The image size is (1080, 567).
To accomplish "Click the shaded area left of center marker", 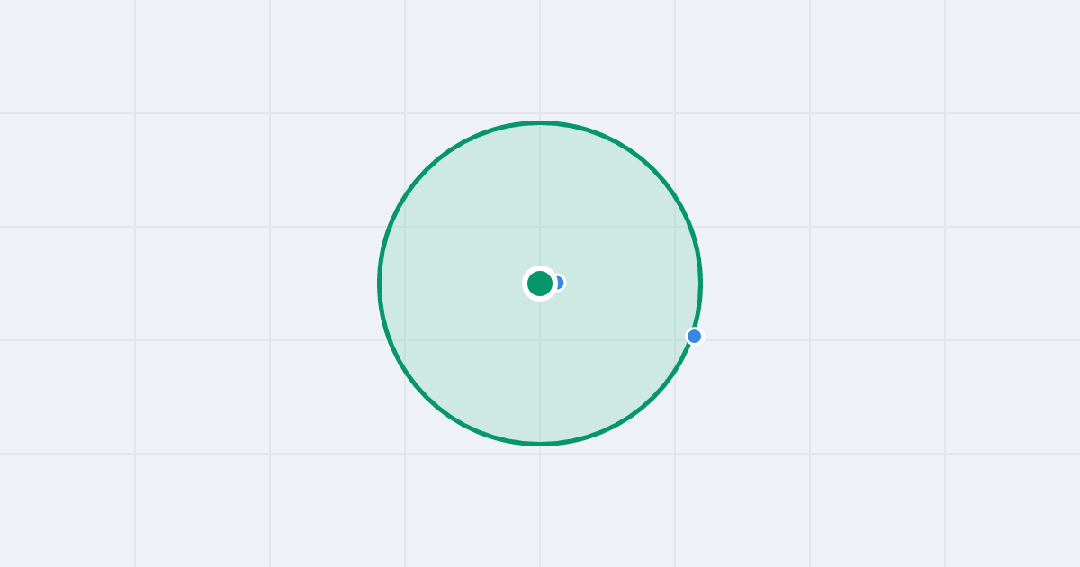I will (x=450, y=283).
